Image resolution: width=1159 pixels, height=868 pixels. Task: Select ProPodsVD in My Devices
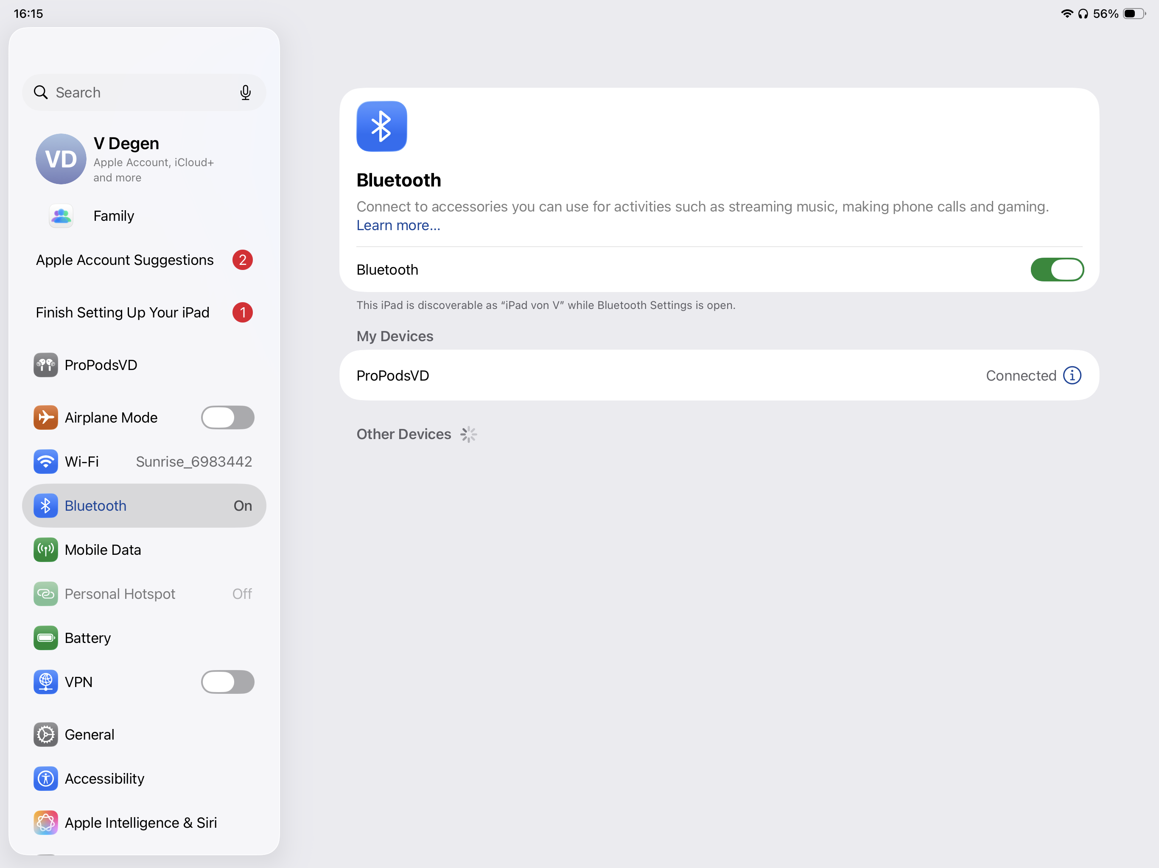pos(719,376)
